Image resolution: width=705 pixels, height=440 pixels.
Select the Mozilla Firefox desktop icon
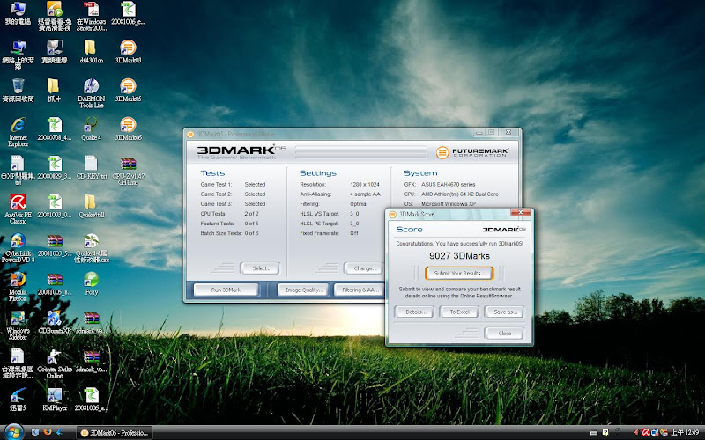(17, 281)
